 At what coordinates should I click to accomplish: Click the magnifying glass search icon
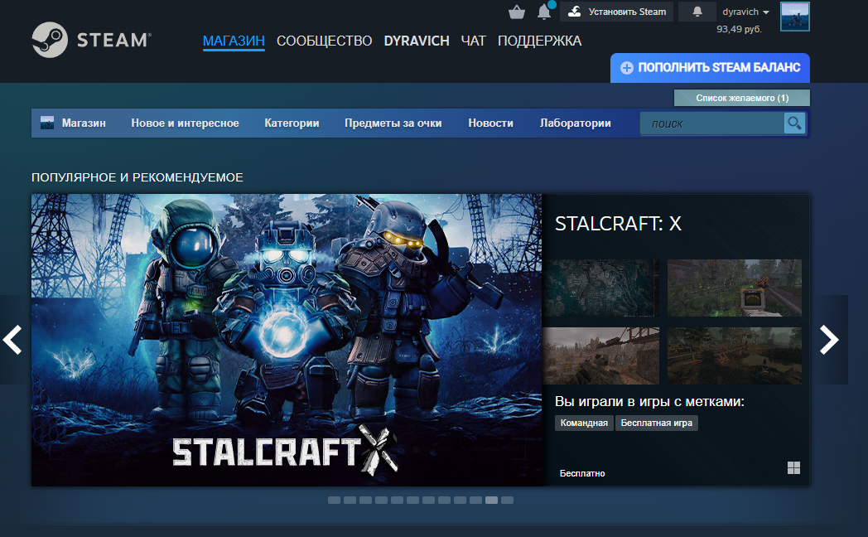click(x=794, y=123)
